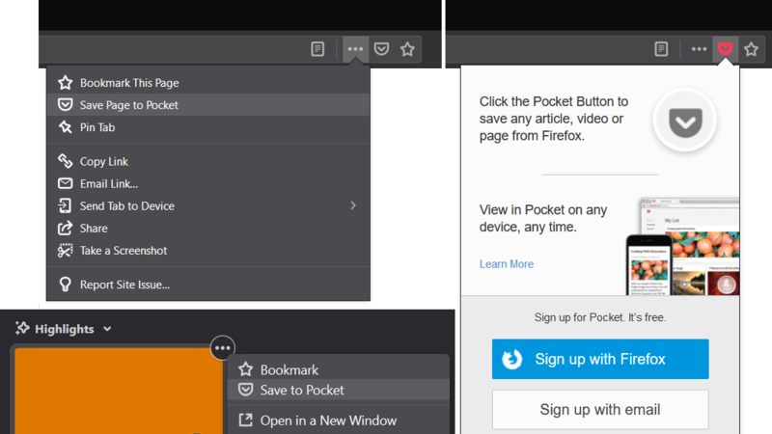
Task: Click device icon beside Send Tab to Device
Action: [65, 205]
